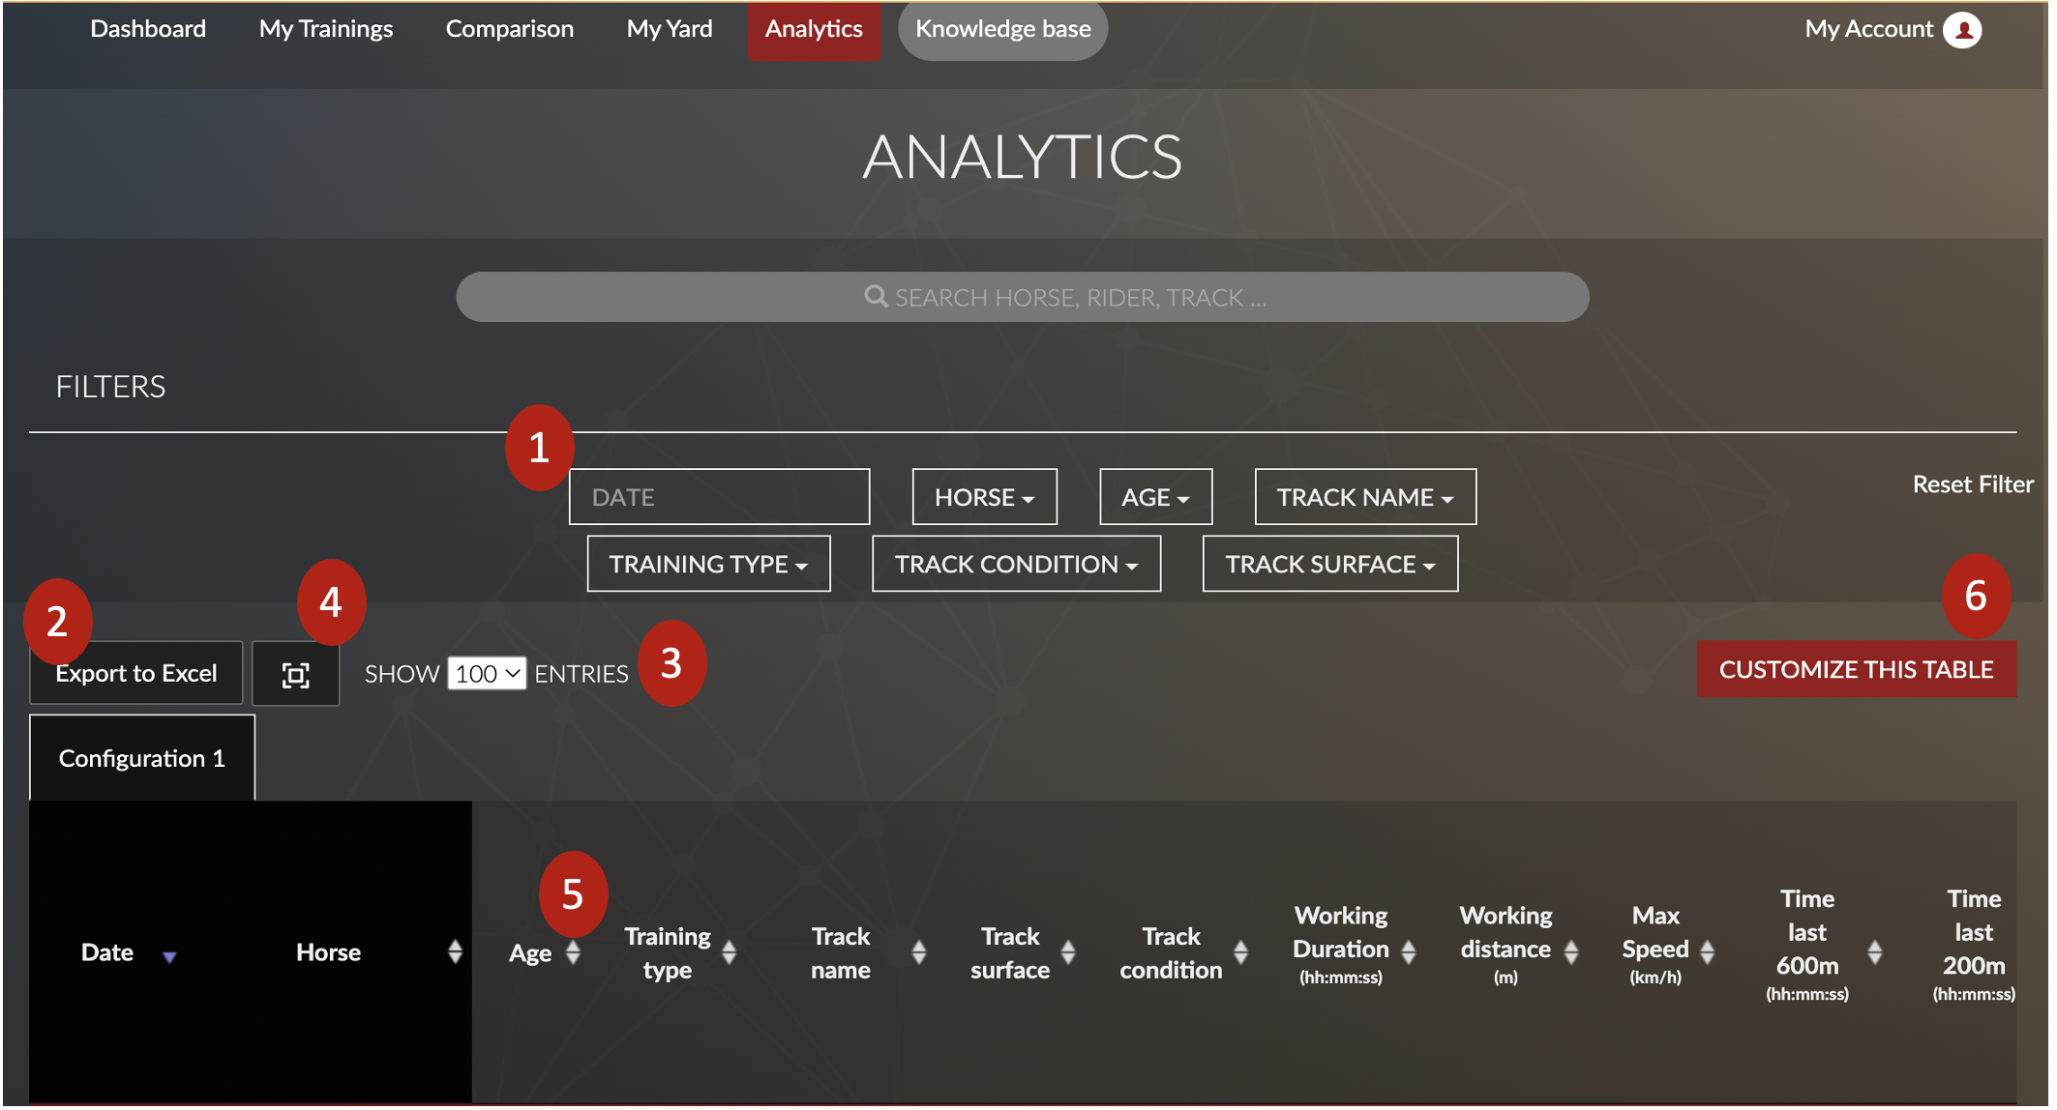
Task: Open the TRACK NAME filter dropdown
Action: [x=1365, y=497]
